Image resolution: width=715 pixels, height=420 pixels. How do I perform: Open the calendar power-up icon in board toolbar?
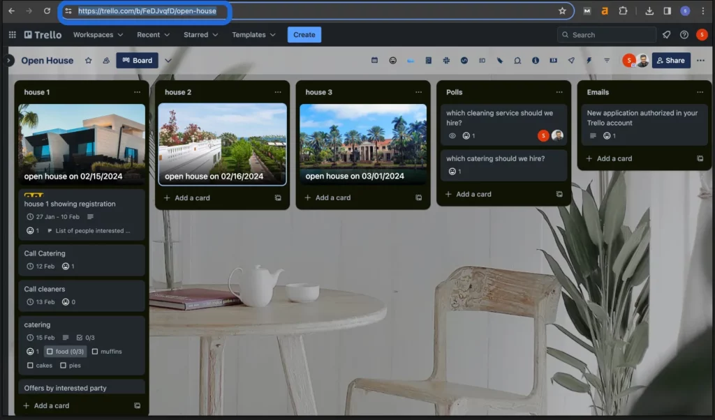(x=374, y=60)
